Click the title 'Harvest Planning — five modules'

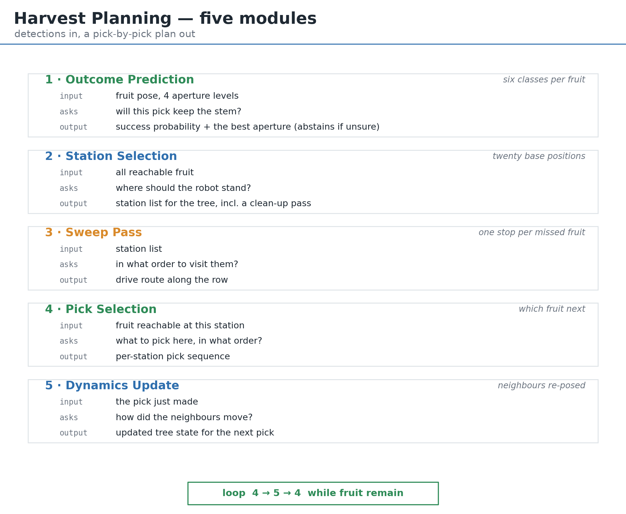pyautogui.click(x=165, y=19)
